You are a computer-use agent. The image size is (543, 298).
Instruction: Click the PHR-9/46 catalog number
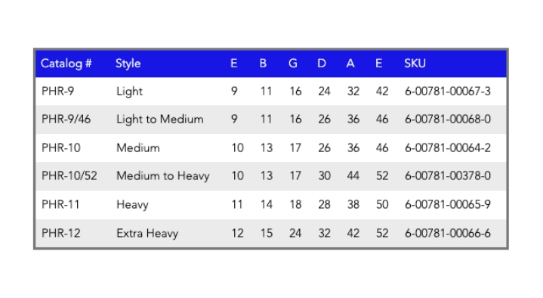(66, 120)
